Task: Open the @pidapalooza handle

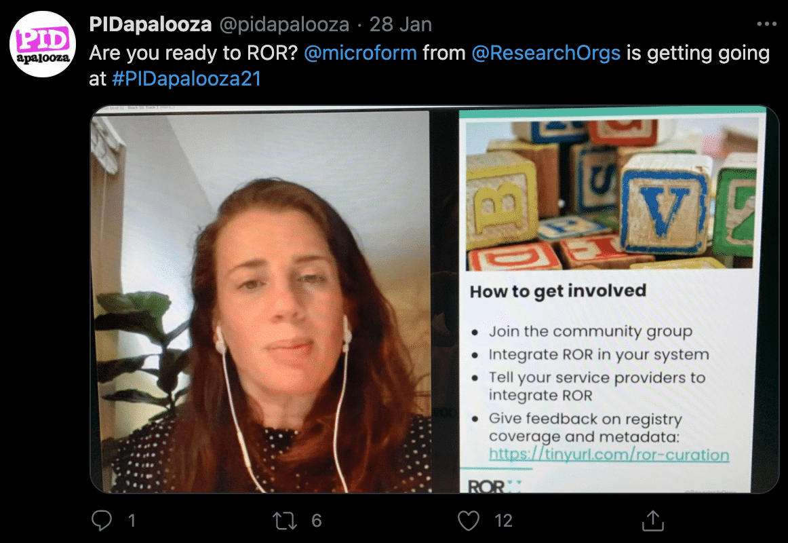Action: [x=284, y=24]
